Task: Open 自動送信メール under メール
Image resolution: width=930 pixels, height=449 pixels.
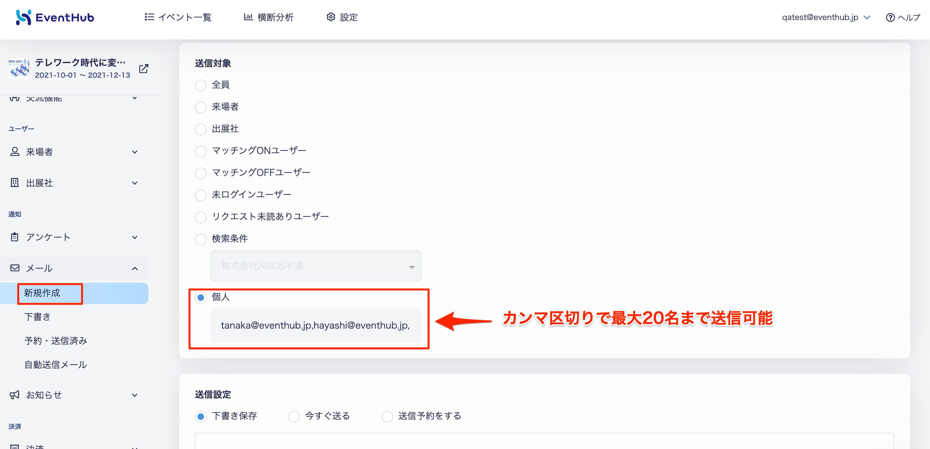Action: point(56,364)
